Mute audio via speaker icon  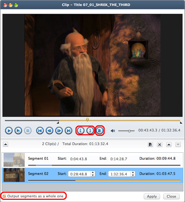tap(113, 131)
